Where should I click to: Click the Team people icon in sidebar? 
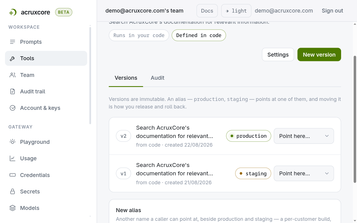13,75
